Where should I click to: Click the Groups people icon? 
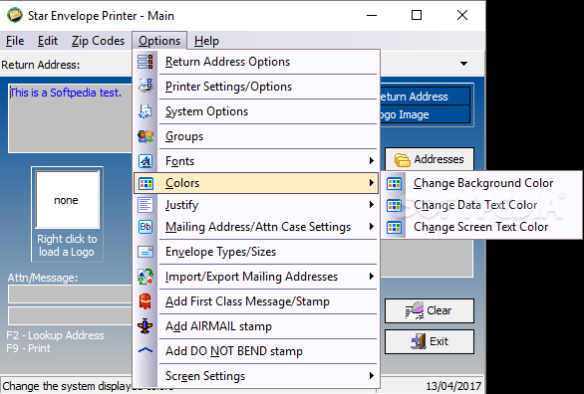(146, 136)
